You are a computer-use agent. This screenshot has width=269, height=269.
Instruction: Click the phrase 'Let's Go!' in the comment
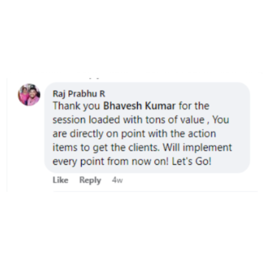192,161
